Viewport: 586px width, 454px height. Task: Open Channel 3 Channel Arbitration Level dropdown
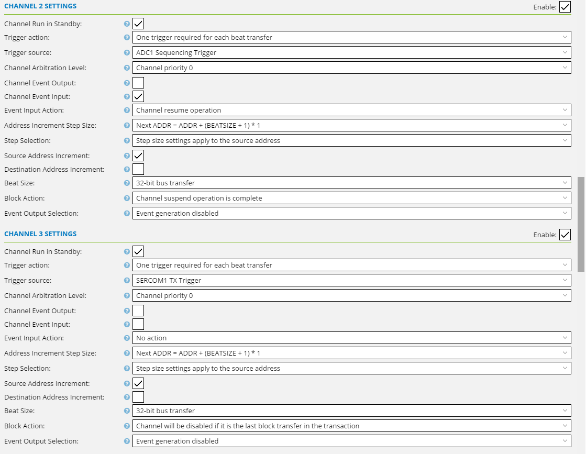[x=351, y=295]
